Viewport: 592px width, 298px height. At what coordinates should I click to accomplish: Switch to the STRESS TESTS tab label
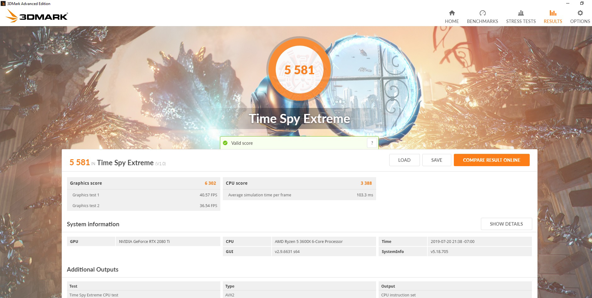coord(521,21)
